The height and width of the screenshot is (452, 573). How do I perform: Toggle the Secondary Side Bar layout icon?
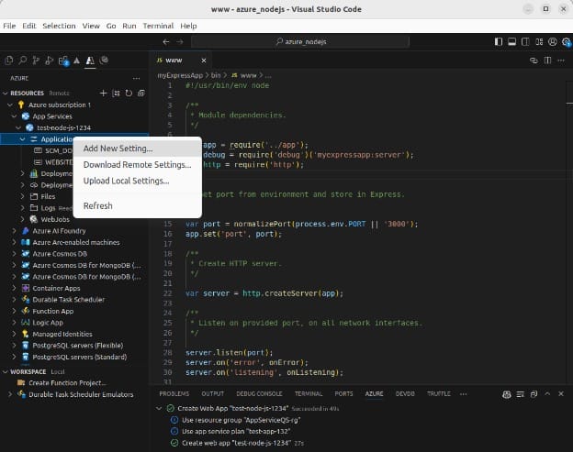[525, 41]
